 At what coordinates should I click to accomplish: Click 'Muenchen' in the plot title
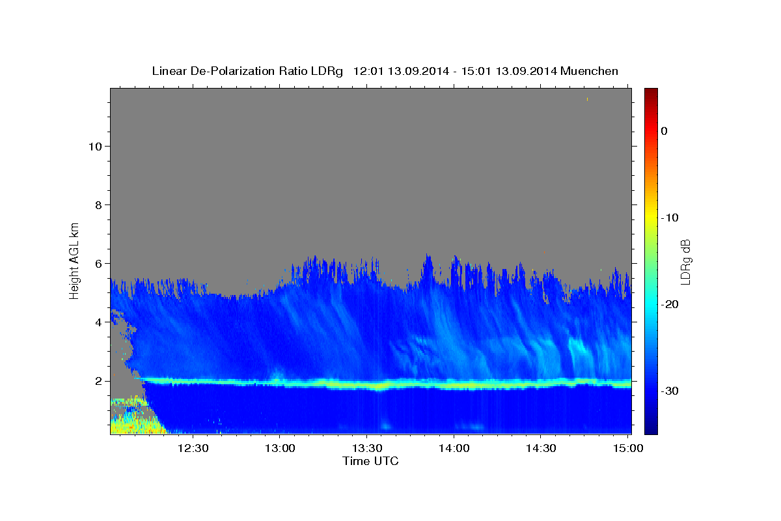pyautogui.click(x=590, y=71)
